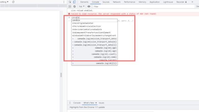Open the device toolbar three-dot menu
This screenshot has width=199, height=112.
[64, 2]
